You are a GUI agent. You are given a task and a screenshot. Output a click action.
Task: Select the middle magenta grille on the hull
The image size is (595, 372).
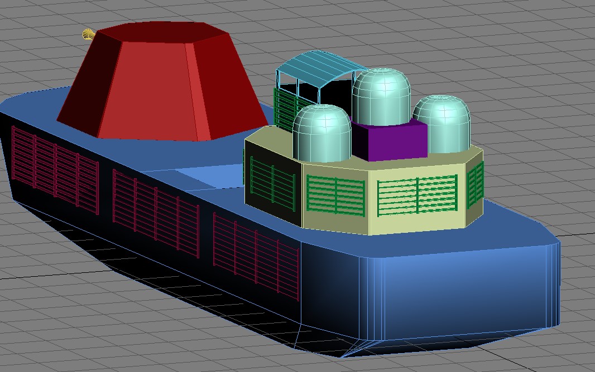tap(156, 214)
